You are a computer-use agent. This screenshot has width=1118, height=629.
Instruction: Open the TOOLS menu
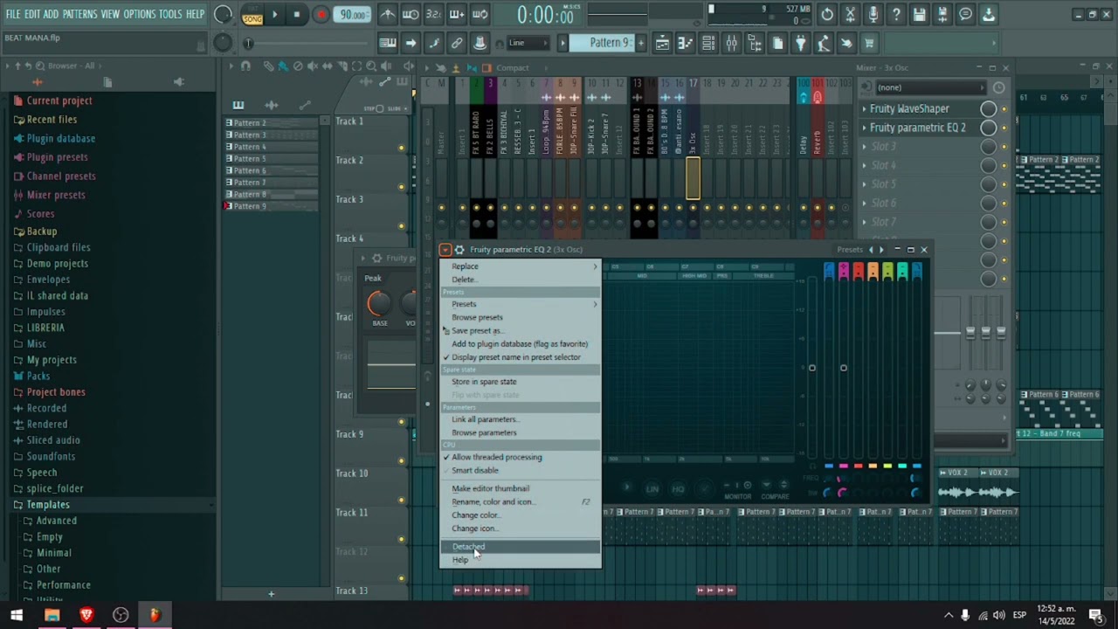170,14
